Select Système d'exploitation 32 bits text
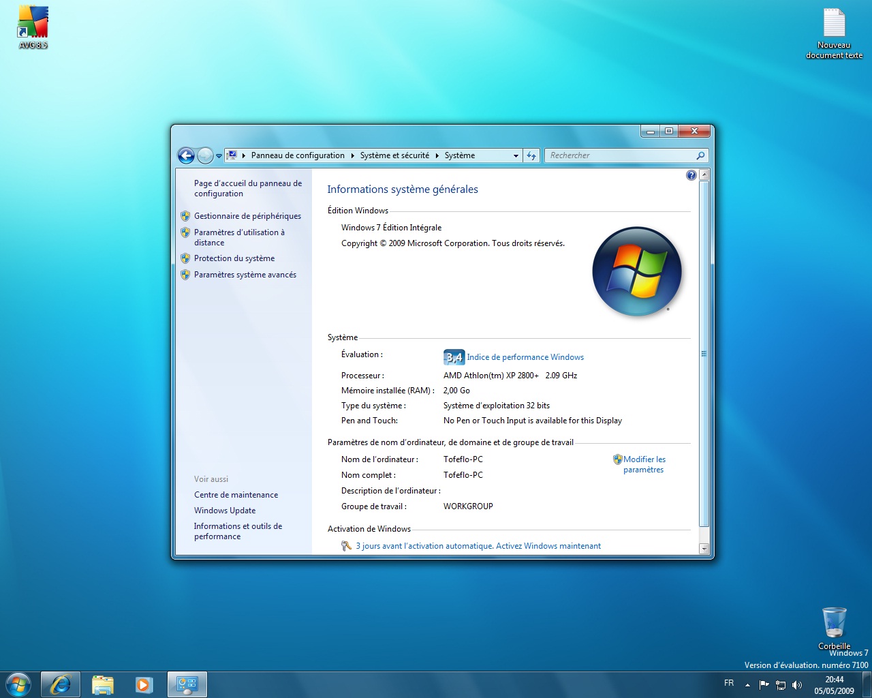Viewport: 872px width, 698px height. point(497,406)
